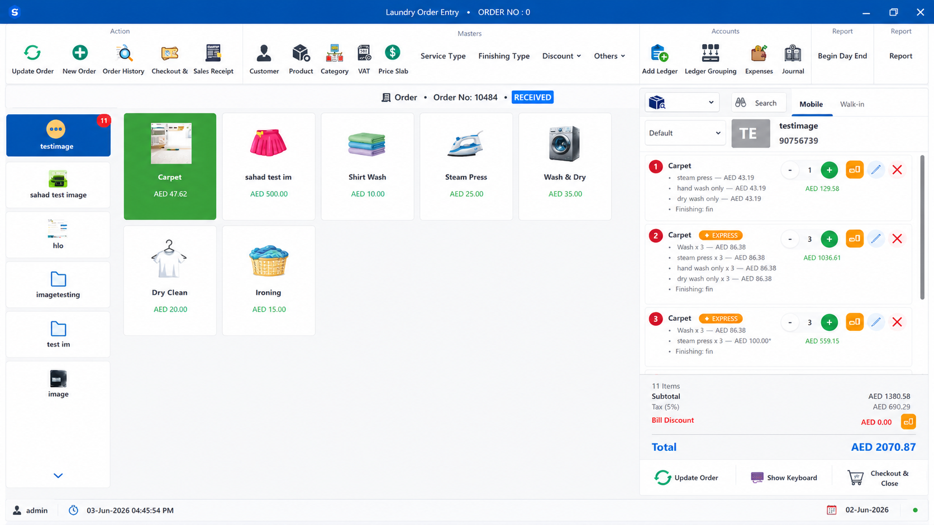
Task: Increase quantity of Carpet item 1
Action: pyautogui.click(x=829, y=170)
